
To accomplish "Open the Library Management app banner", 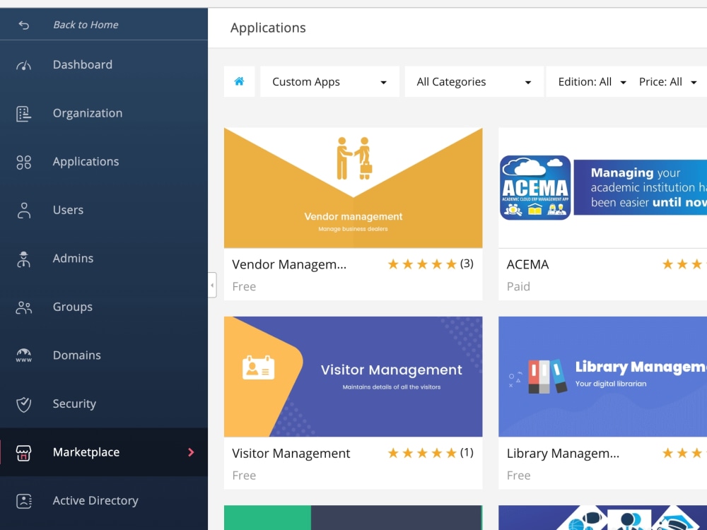I will click(x=603, y=377).
